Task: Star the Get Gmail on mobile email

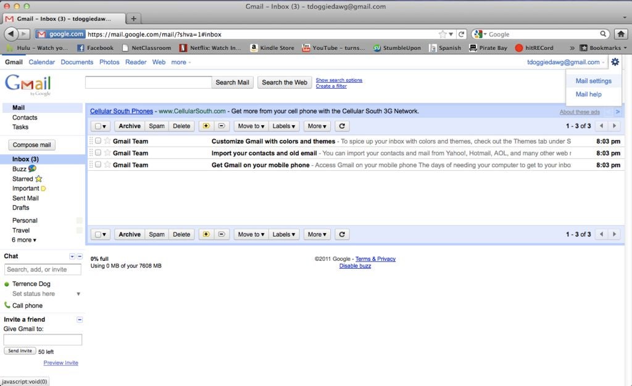Action: pyautogui.click(x=107, y=164)
